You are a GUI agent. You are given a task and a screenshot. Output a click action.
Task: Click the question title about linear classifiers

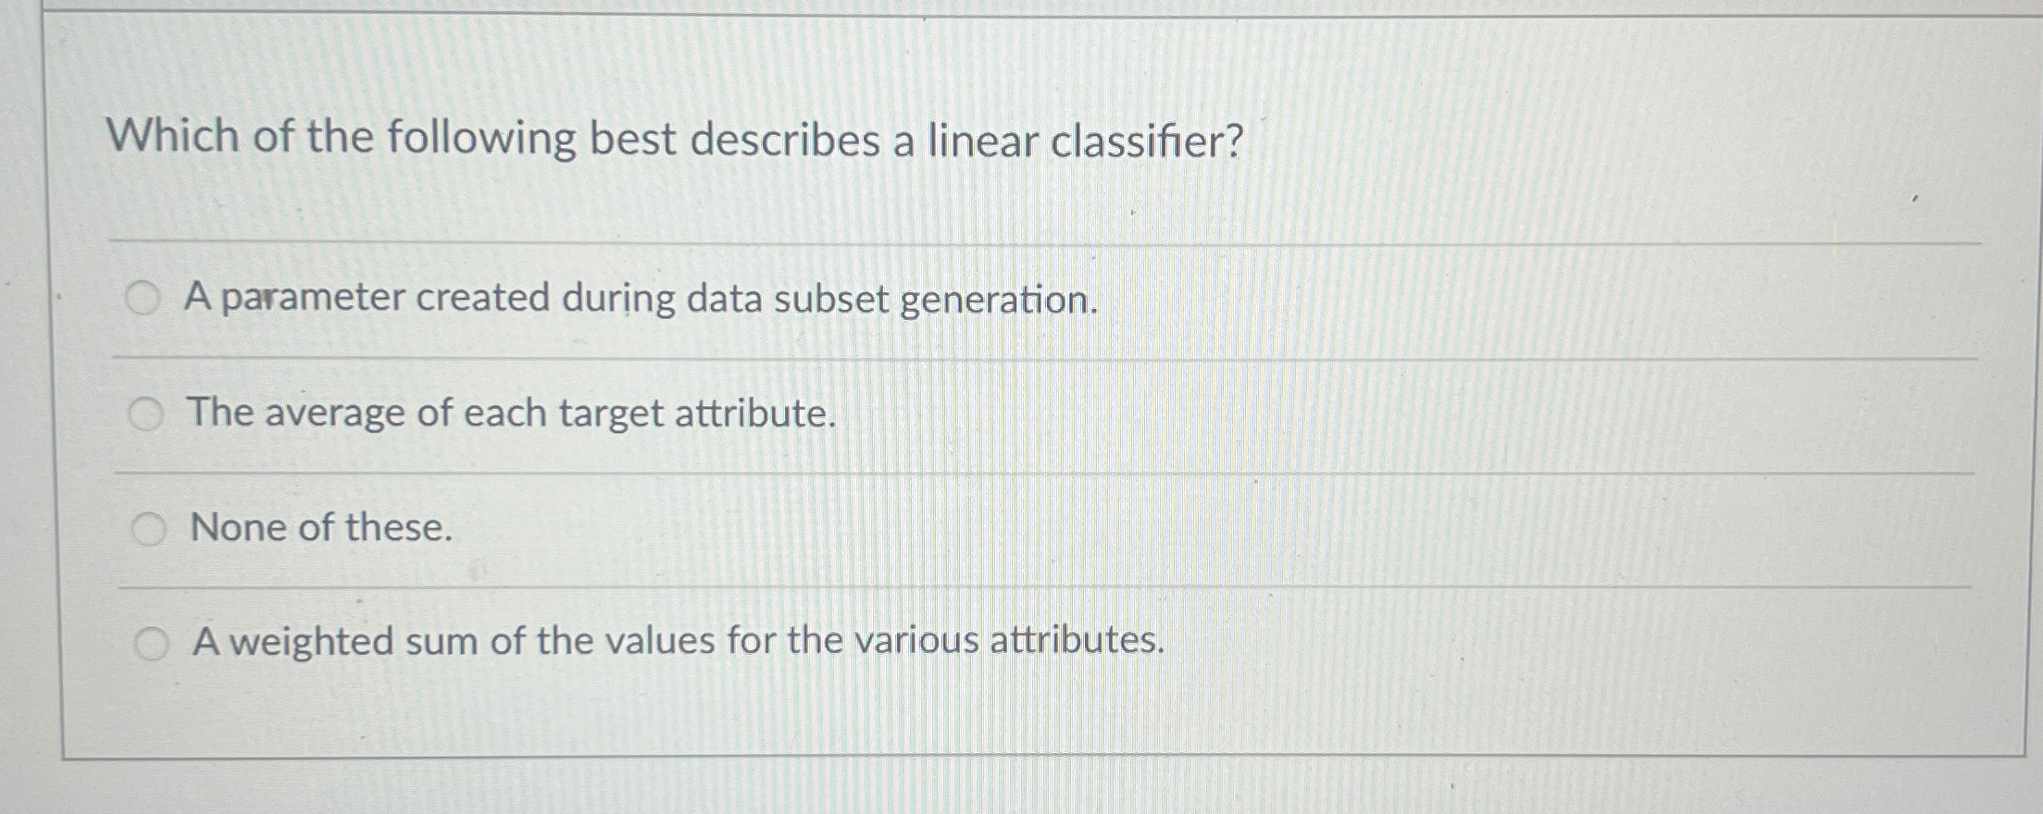pos(674,139)
